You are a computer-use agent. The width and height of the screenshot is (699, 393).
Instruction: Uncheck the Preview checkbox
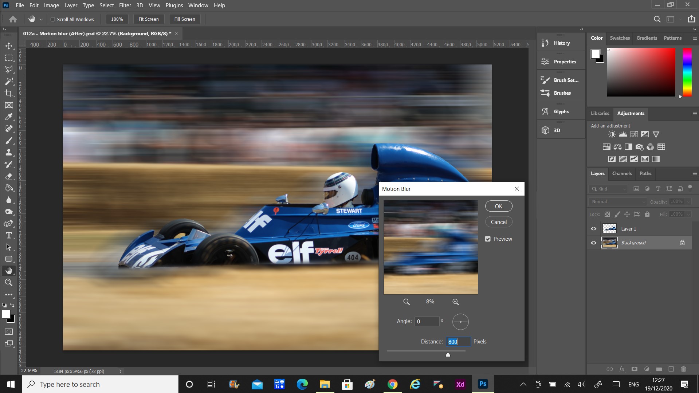tap(488, 239)
